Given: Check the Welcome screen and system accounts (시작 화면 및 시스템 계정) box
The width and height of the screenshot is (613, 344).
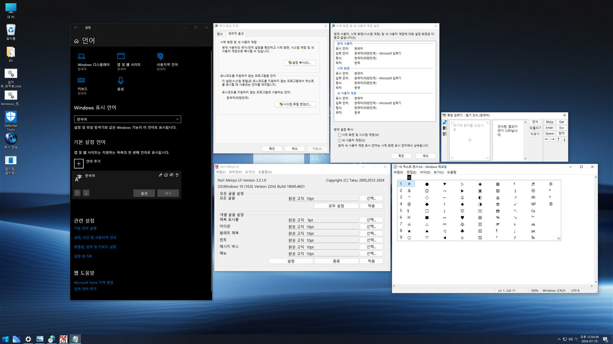Looking at the screenshot, I should click(x=340, y=135).
